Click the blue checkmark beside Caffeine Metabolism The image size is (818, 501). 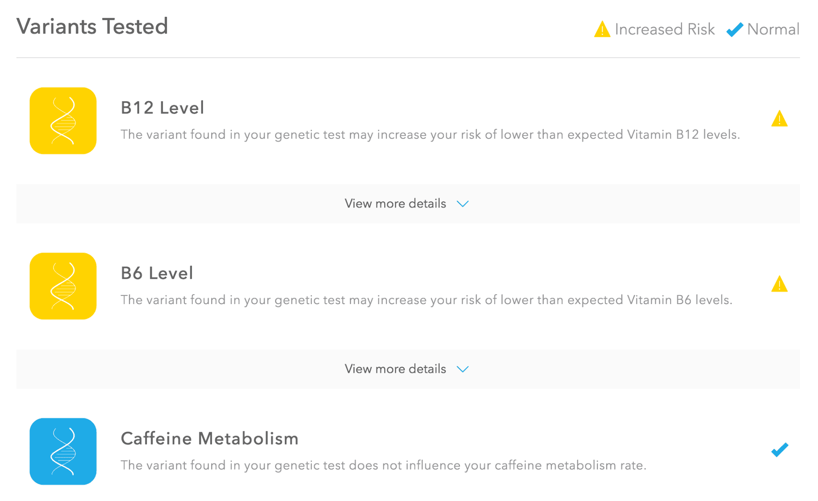click(x=780, y=450)
